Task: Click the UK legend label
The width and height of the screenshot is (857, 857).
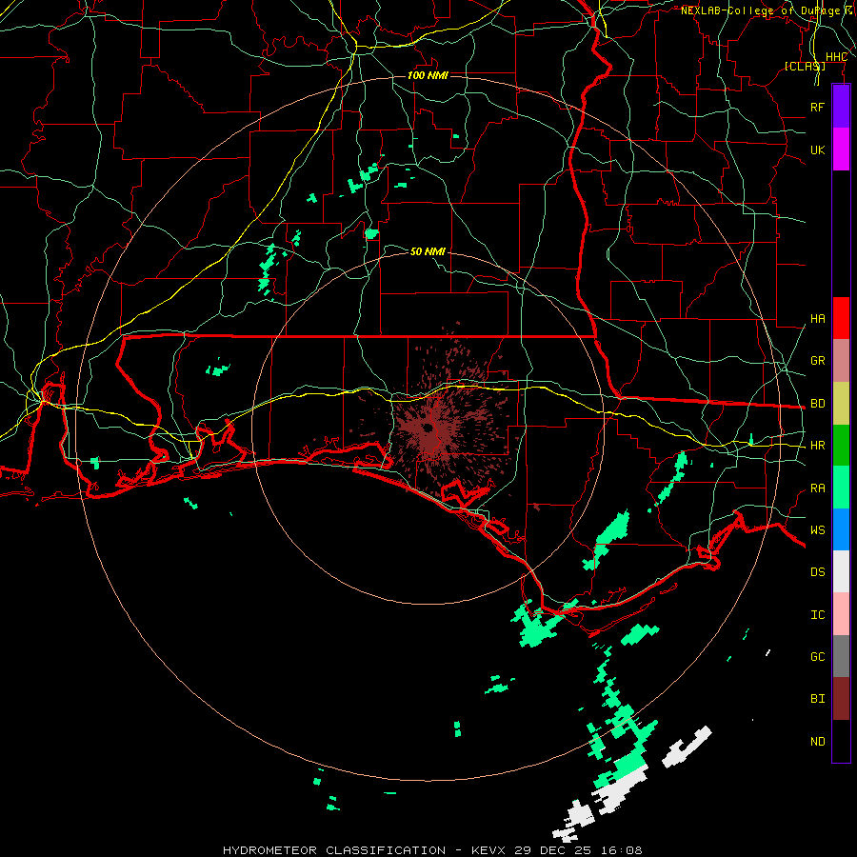Action: [817, 149]
